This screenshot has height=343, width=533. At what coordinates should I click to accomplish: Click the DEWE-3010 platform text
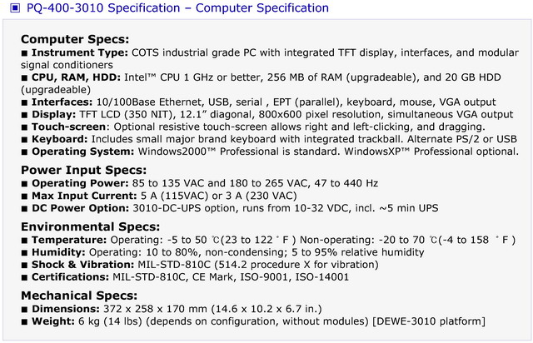coord(429,321)
